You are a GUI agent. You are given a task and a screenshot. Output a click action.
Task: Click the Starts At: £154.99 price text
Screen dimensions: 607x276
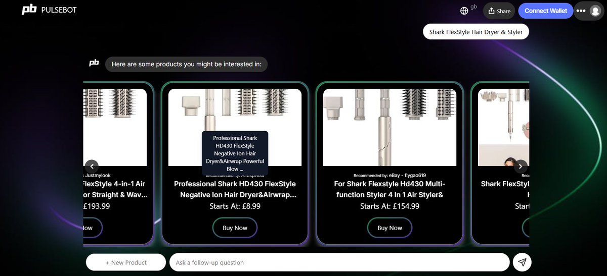tap(389, 206)
